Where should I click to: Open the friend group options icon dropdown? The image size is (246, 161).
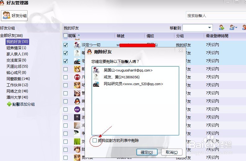click(233, 28)
